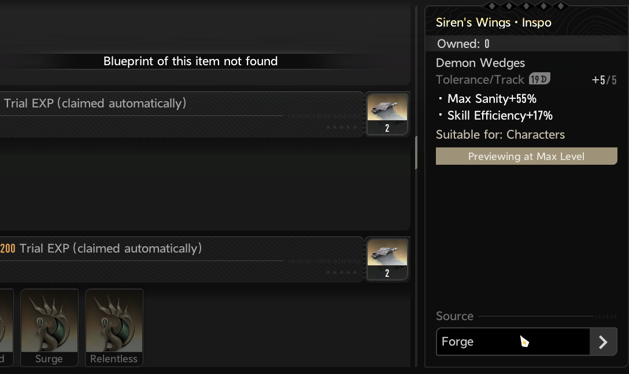Click the diamond rank indicators above Siren's Wings

(526, 6)
